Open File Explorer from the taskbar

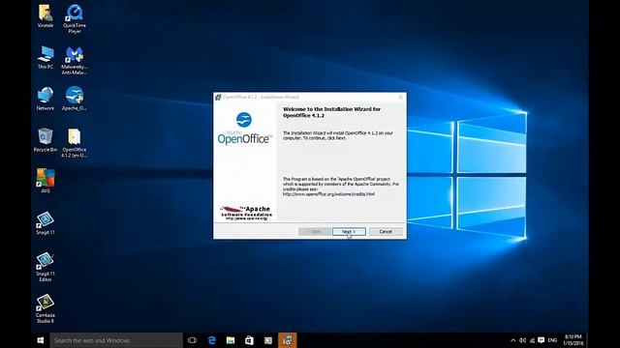pyautogui.click(x=231, y=340)
